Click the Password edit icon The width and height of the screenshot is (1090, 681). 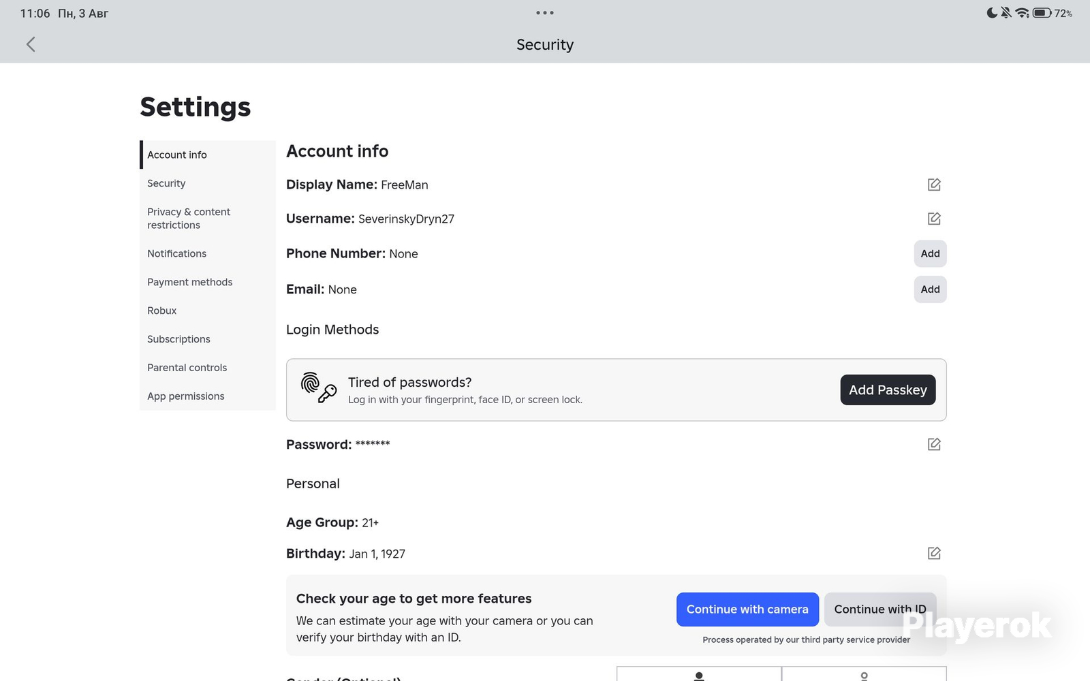click(934, 444)
